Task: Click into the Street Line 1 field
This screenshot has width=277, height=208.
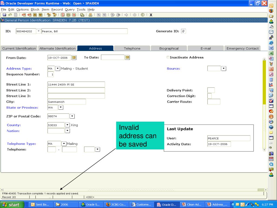Action: click(76, 84)
